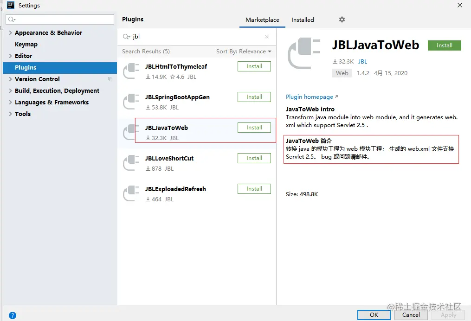
Task: Click the plugin search magnifier icon
Action: (x=126, y=37)
